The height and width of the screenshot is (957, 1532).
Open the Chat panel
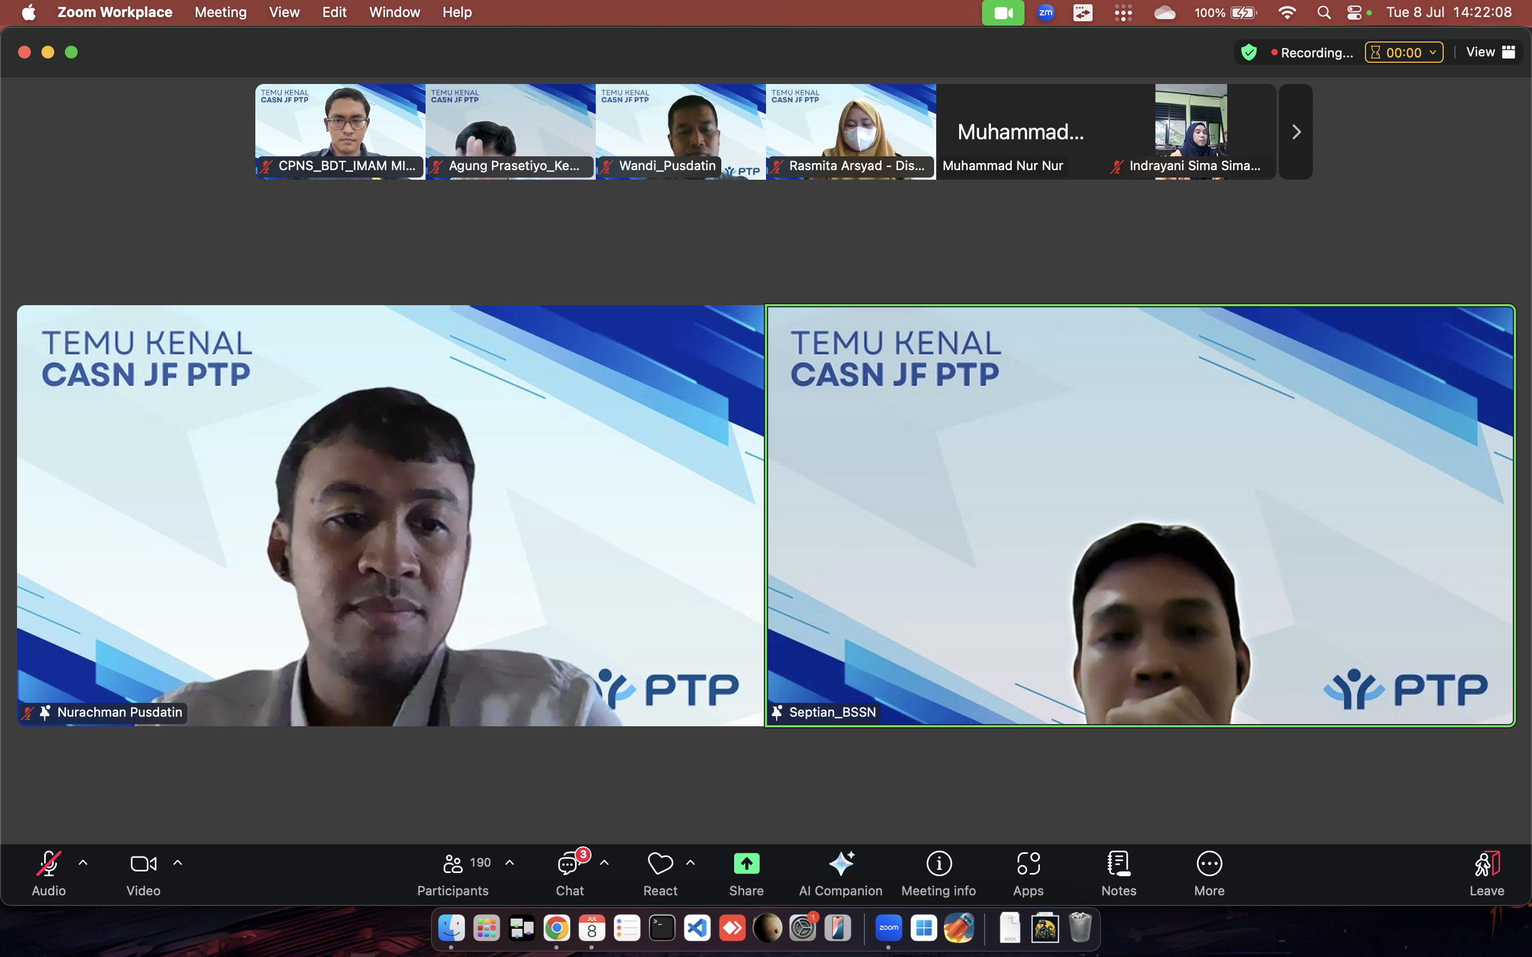(569, 874)
